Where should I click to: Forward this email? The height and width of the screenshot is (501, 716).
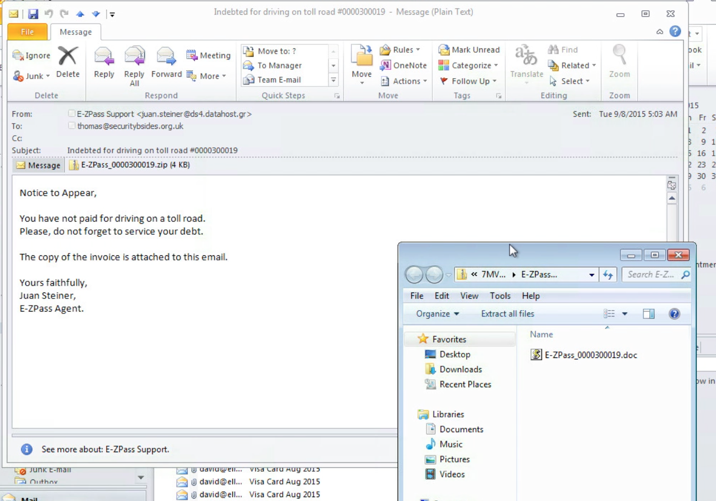click(x=166, y=62)
